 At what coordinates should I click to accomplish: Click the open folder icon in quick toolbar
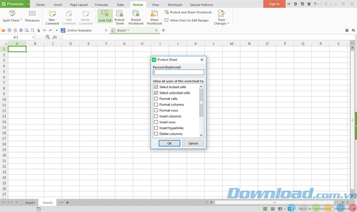coord(3,30)
